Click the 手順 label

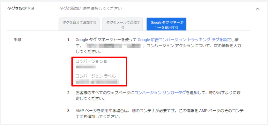coord(18,40)
